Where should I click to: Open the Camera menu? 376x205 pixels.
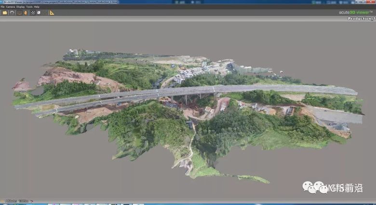[10, 7]
